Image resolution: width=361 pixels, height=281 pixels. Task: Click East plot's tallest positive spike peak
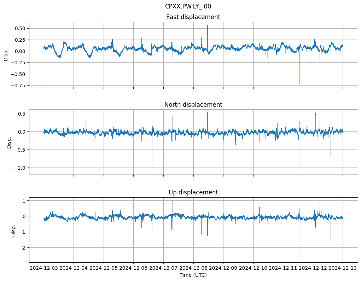pos(208,25)
